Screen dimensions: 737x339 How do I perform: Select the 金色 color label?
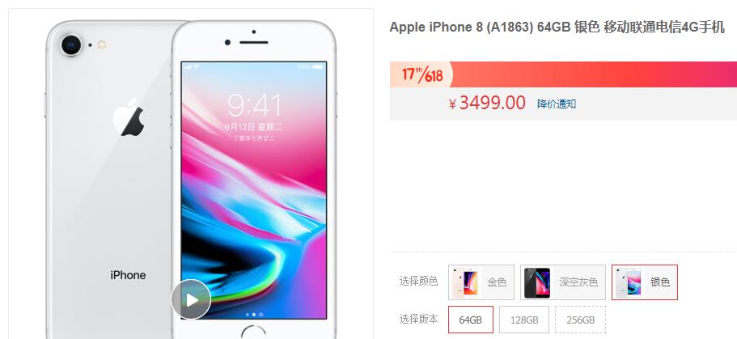pyautogui.click(x=497, y=282)
